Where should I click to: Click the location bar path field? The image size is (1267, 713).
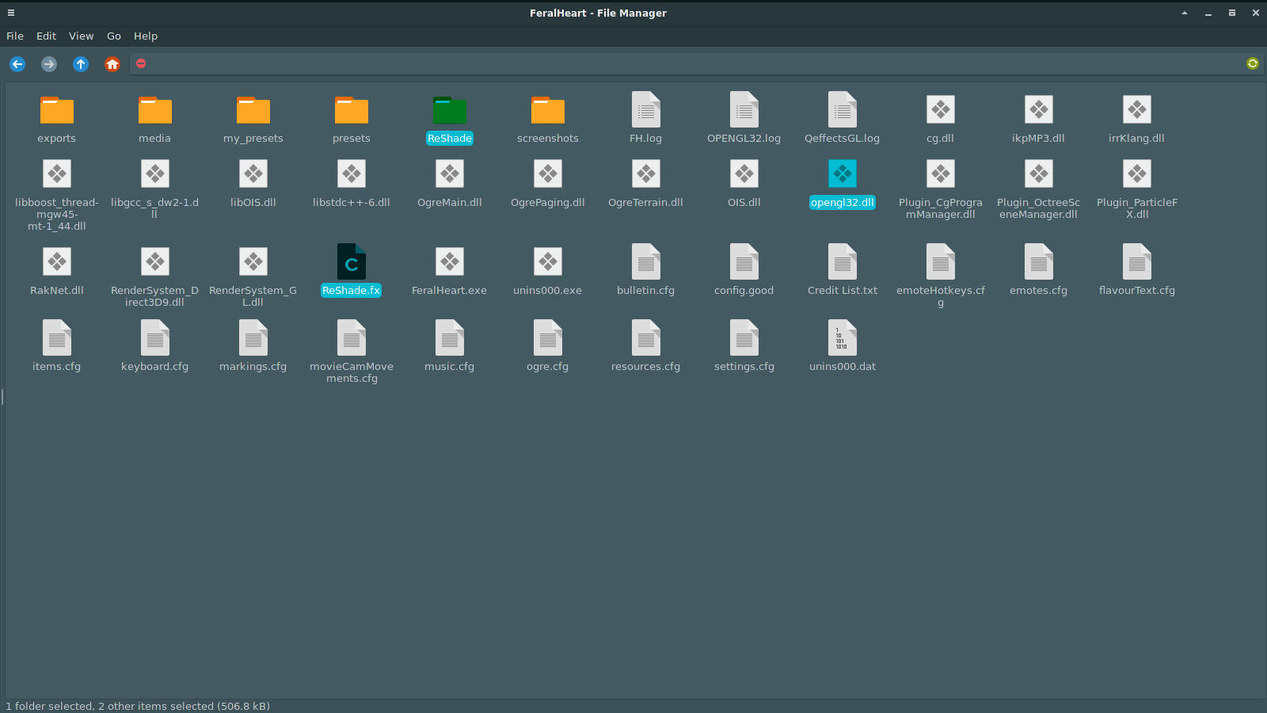click(x=697, y=63)
